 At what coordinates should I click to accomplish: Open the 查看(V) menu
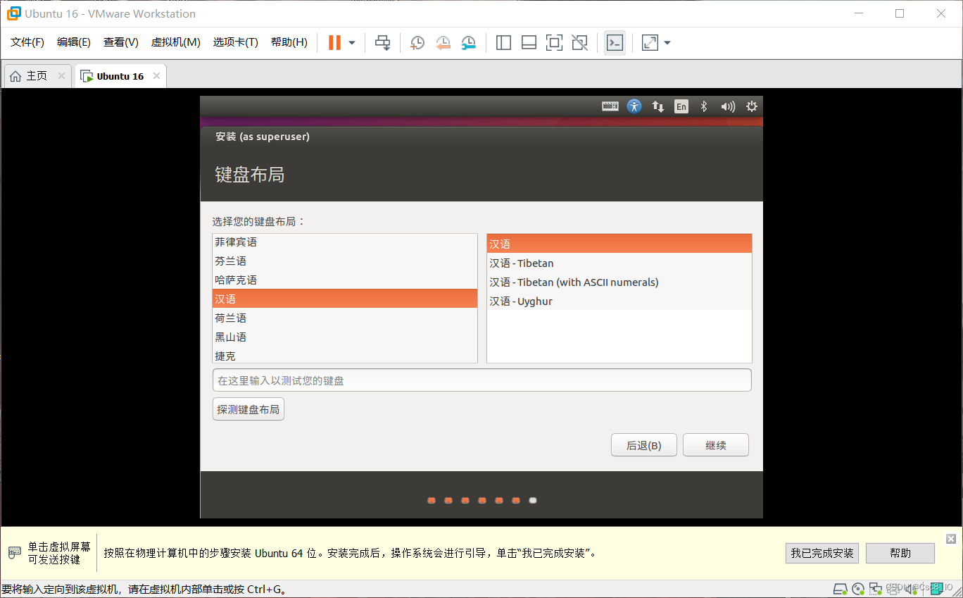(x=121, y=42)
